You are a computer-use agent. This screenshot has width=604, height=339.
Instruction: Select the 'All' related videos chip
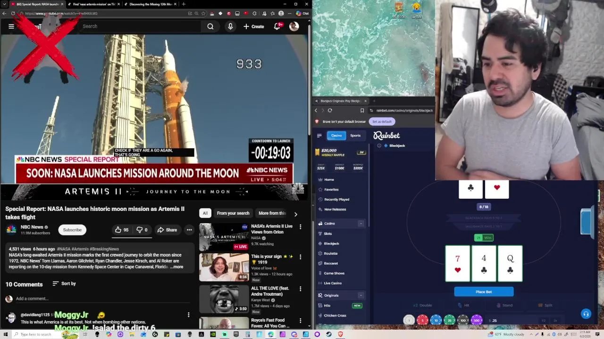(x=205, y=213)
